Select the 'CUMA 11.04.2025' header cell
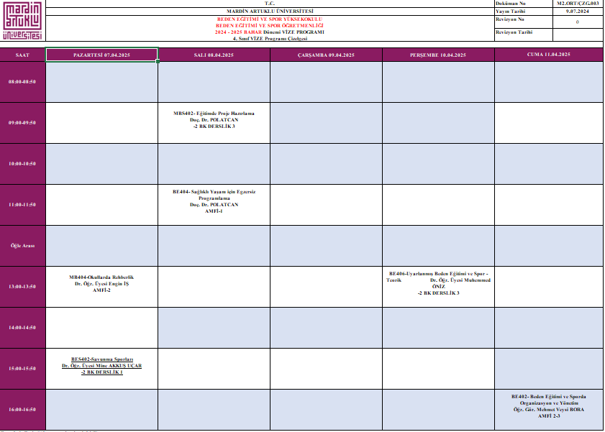Viewport: 605px width, 432px height. coord(549,55)
